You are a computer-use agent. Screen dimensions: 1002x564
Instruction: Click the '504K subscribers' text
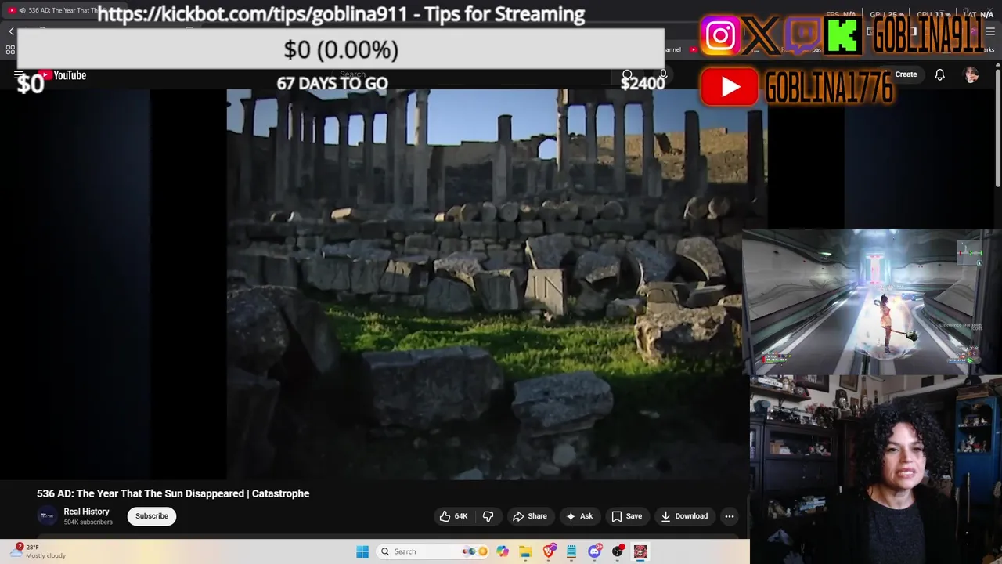[88, 522]
